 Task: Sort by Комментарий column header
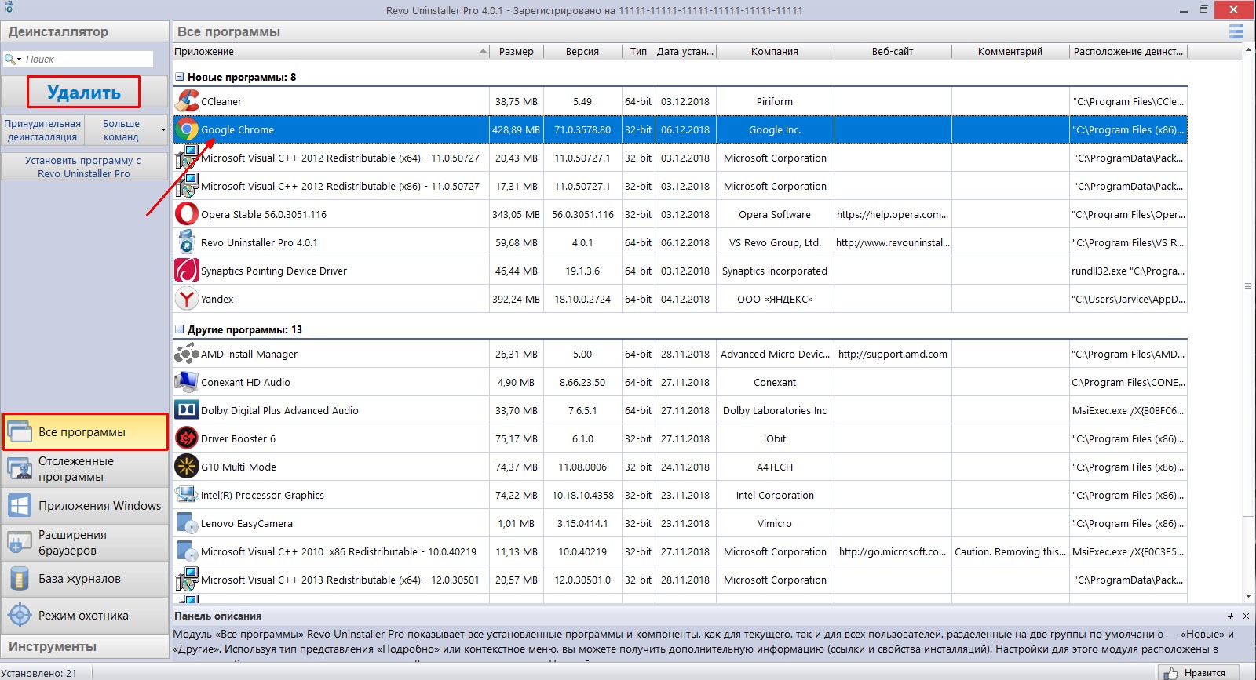[1010, 51]
